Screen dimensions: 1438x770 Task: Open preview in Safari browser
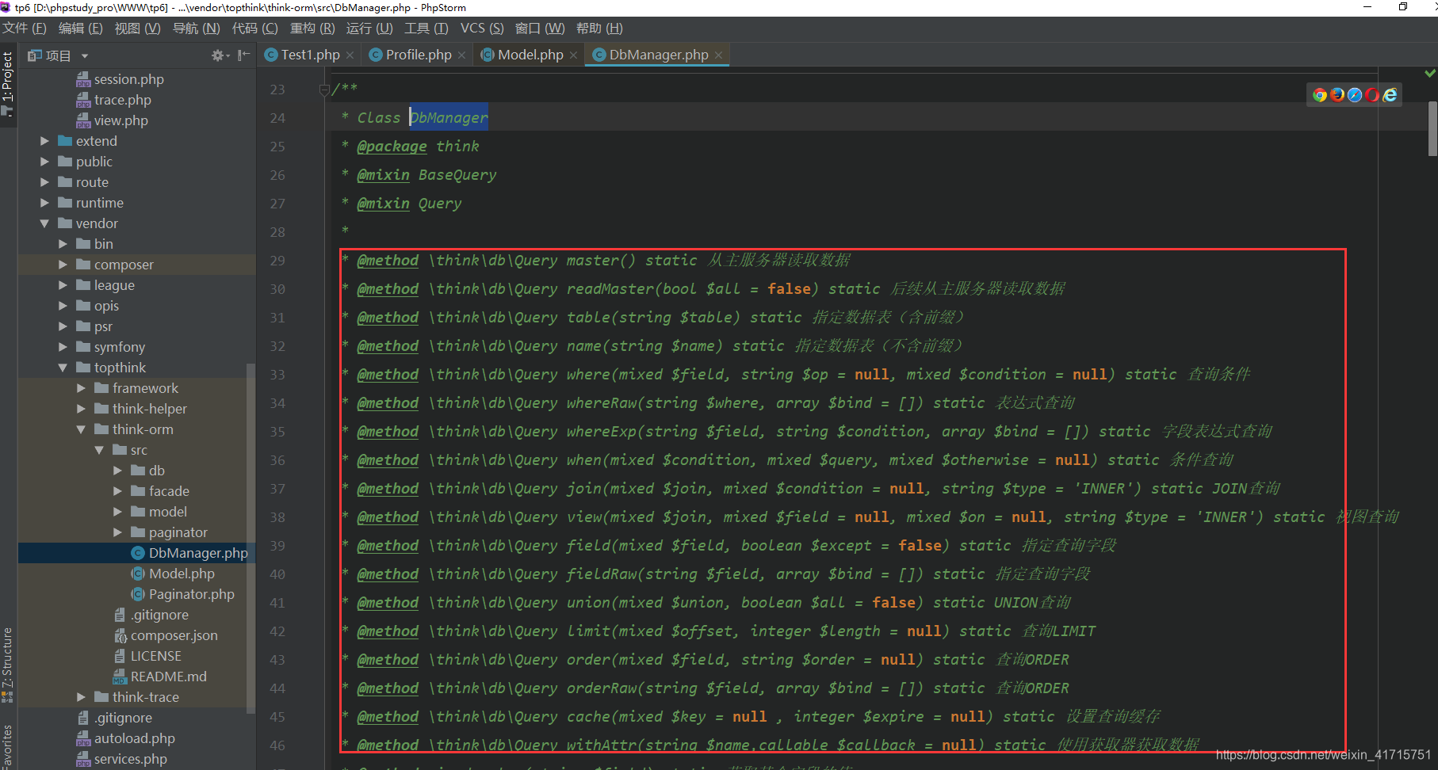1355,95
